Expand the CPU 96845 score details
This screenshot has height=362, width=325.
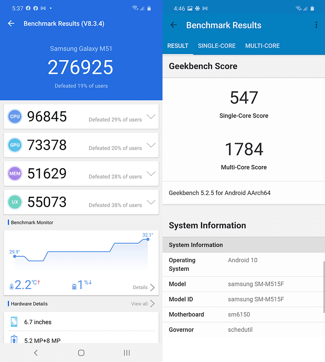(151, 116)
